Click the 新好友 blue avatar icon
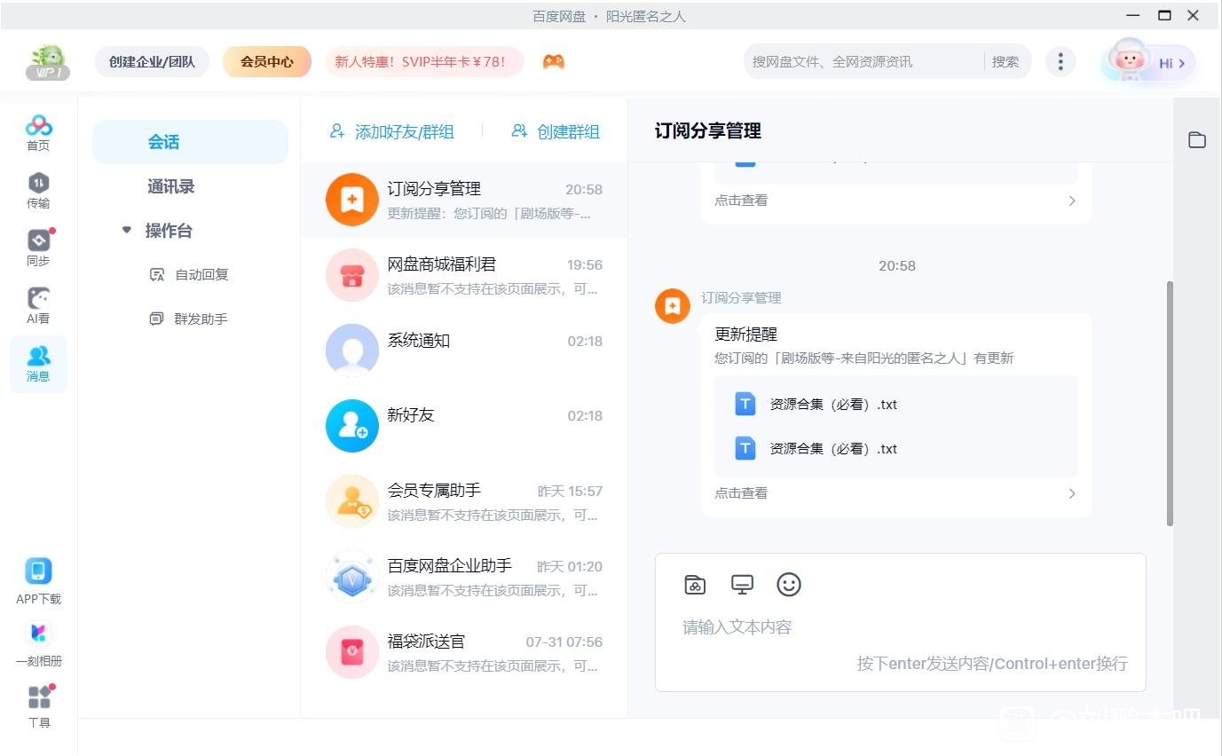Viewport: 1222px width, 756px height. 352,426
